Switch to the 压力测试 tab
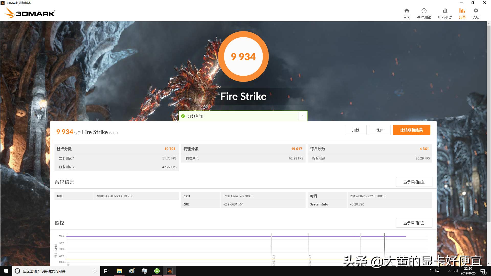The image size is (491, 276). (444, 13)
